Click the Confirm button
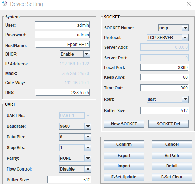 tap(124, 144)
